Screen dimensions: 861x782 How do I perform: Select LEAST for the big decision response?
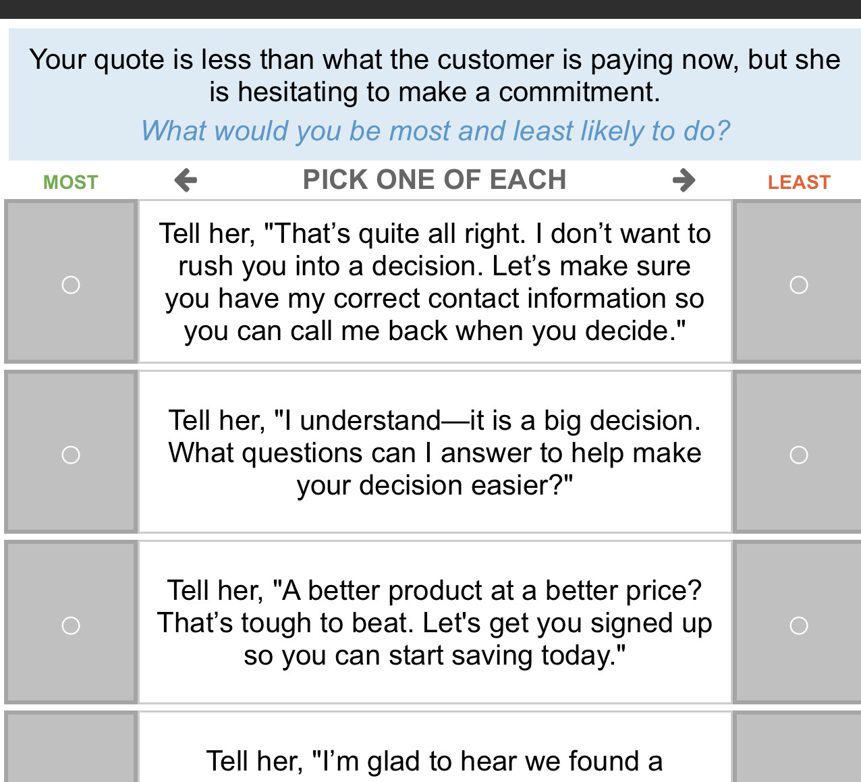799,455
